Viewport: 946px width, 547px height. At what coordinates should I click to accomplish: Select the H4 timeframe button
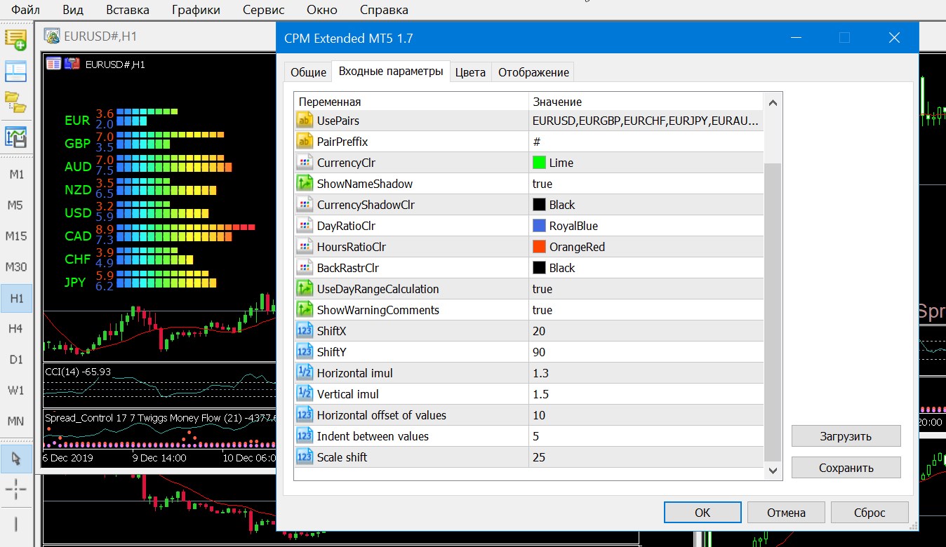[16, 329]
